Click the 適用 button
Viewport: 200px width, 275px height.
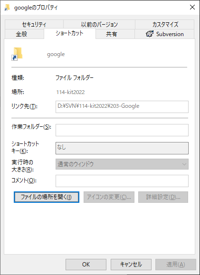pos(176,264)
